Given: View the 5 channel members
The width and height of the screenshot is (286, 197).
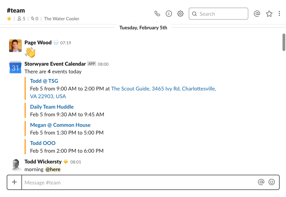Looking at the screenshot, I should tap(21, 19).
